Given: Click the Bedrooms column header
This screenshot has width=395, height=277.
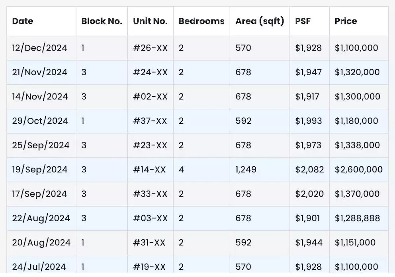Looking at the screenshot, I should click(201, 21).
